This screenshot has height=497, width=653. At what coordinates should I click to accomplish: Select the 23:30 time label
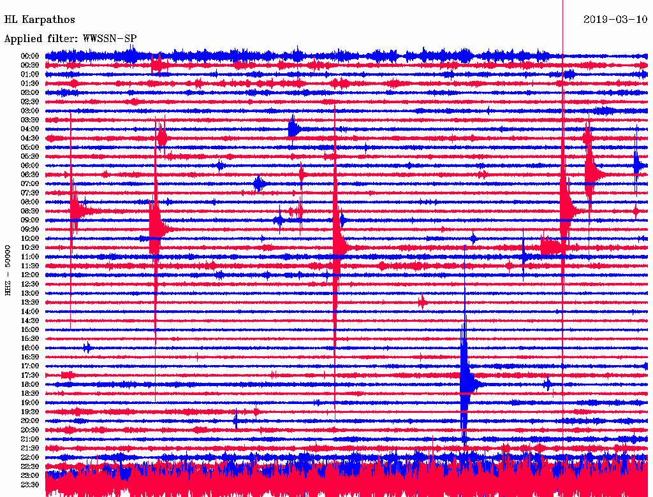(x=30, y=485)
